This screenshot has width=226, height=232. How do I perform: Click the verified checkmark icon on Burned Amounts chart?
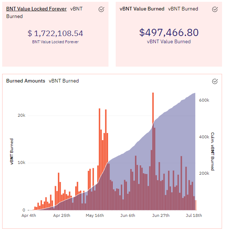tap(215, 81)
